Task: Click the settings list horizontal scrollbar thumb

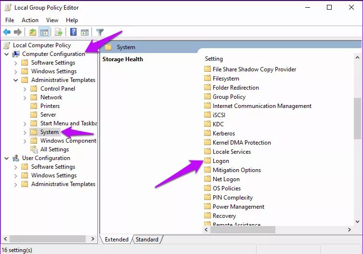Action: [243, 230]
